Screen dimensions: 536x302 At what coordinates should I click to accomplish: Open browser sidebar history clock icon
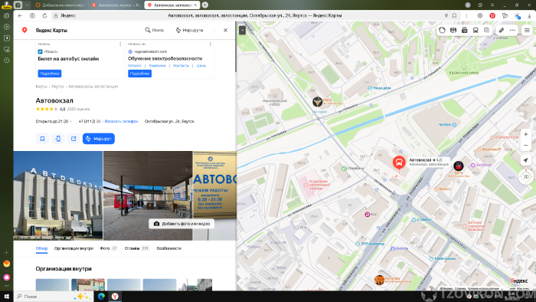tap(6, 61)
